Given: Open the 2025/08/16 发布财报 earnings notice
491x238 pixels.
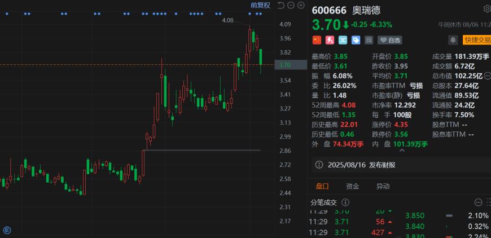Looking at the screenshot, I should pyautogui.click(x=361, y=165).
